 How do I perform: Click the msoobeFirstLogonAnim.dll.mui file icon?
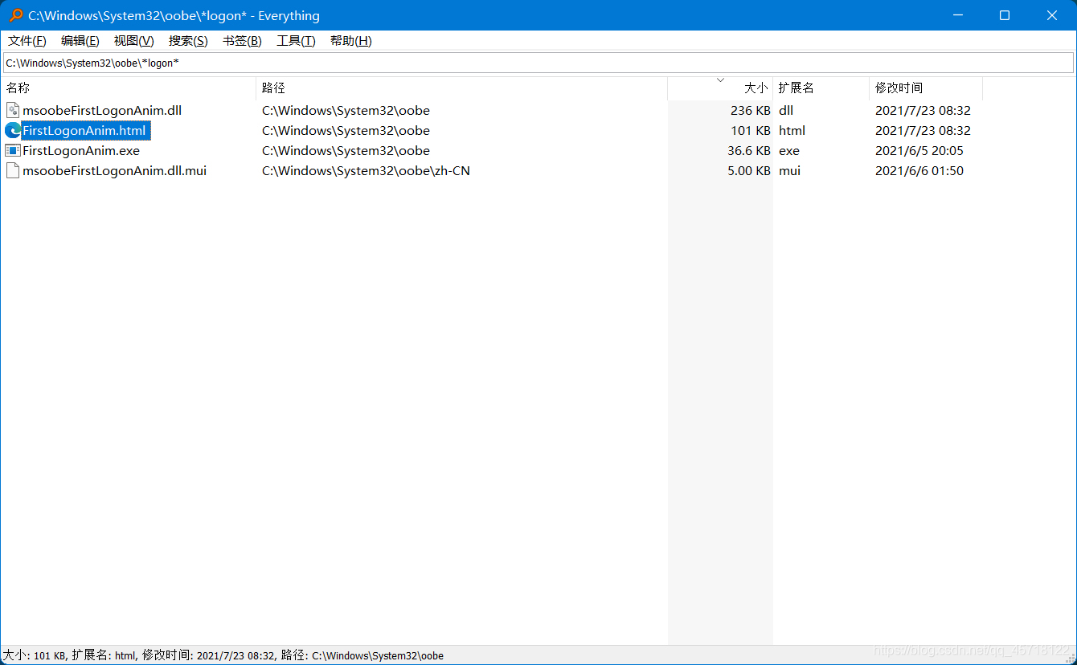[13, 170]
